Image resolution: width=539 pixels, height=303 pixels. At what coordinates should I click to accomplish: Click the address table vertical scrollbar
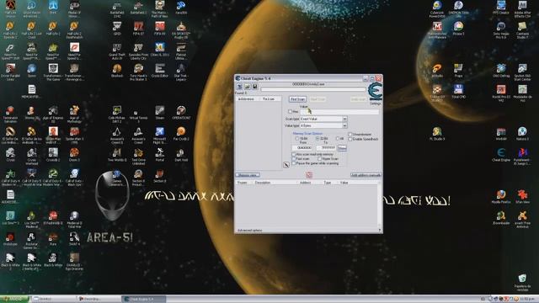pyautogui.click(x=380, y=205)
